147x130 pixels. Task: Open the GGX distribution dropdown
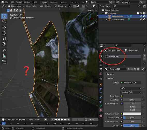pos(131,88)
